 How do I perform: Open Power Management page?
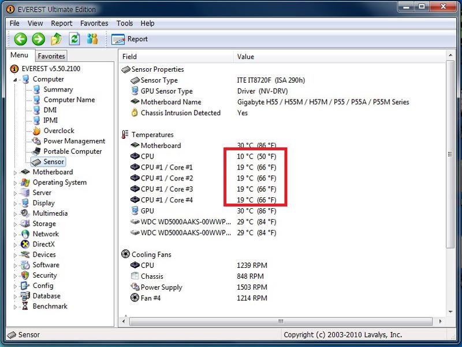[x=74, y=141]
